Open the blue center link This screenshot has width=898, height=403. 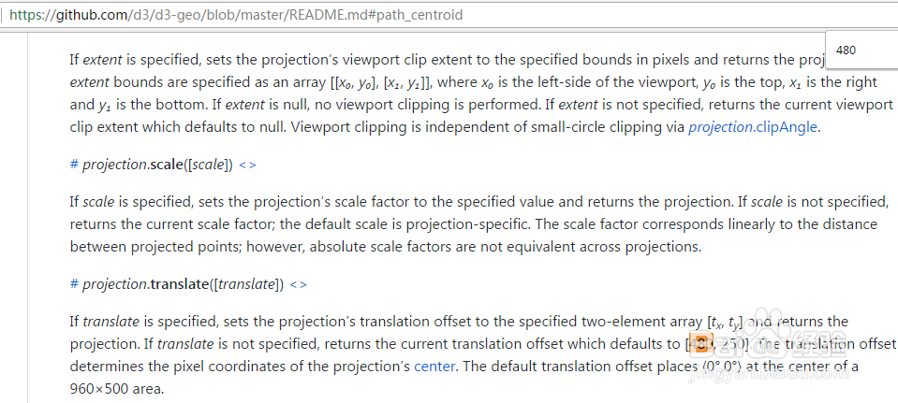point(434,367)
